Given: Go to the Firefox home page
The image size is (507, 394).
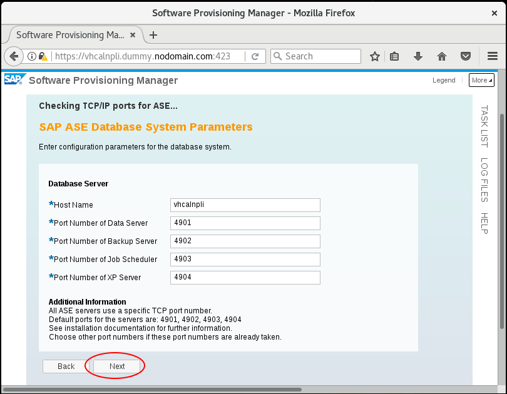Looking at the screenshot, I should [442, 56].
